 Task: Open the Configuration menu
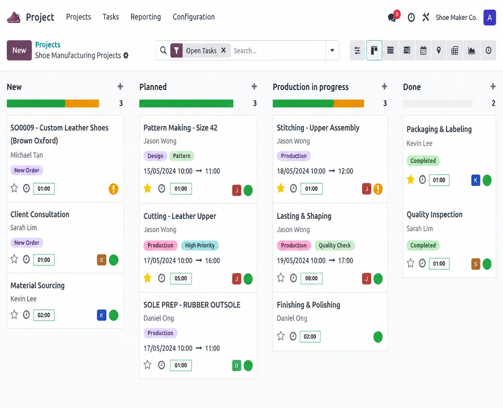pyautogui.click(x=194, y=17)
